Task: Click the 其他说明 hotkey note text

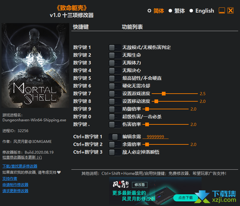Action: 154,174
